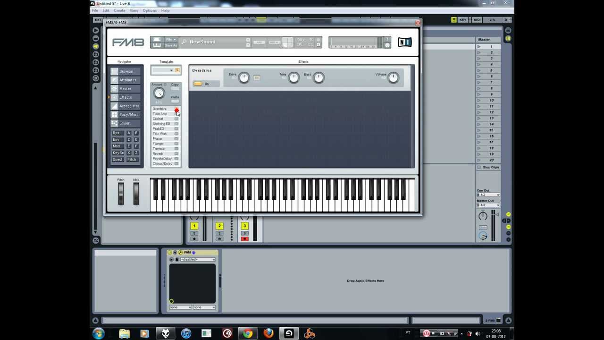Enable the Shelving EQ effect
This screenshot has height=340, width=604.
click(176, 124)
